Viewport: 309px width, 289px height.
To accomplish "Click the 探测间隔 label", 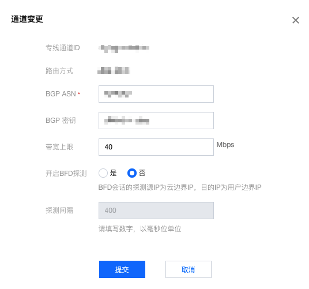I will pyautogui.click(x=59, y=211).
